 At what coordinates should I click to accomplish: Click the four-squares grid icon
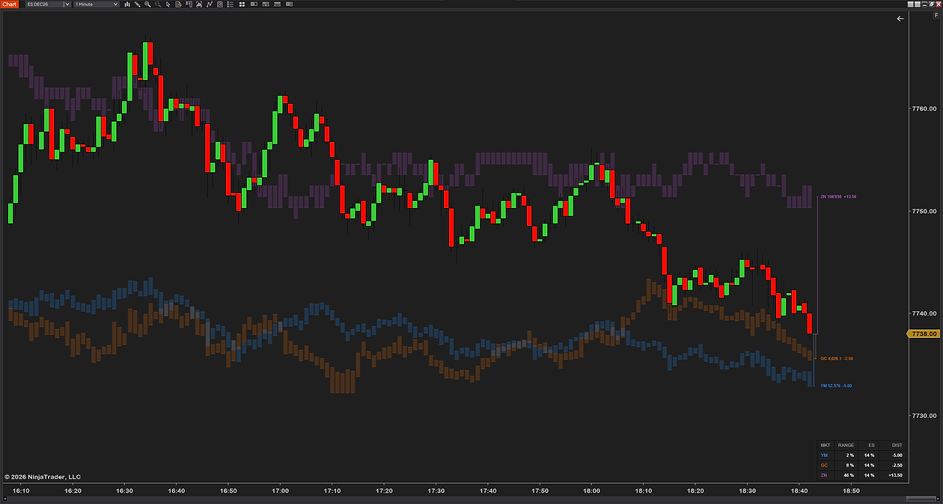pyautogui.click(x=241, y=4)
